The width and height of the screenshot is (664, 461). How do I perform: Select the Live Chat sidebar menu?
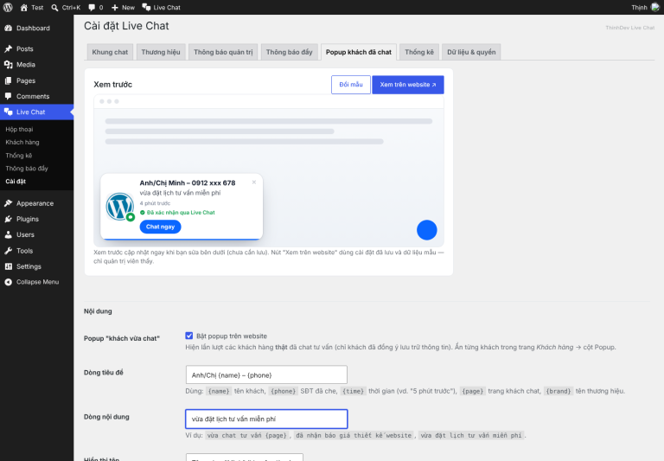37,112
